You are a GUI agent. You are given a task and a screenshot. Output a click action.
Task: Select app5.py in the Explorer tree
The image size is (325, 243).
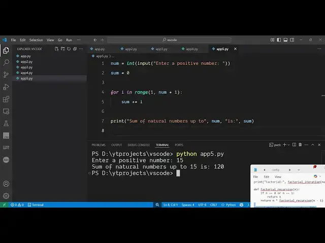pos(49,78)
